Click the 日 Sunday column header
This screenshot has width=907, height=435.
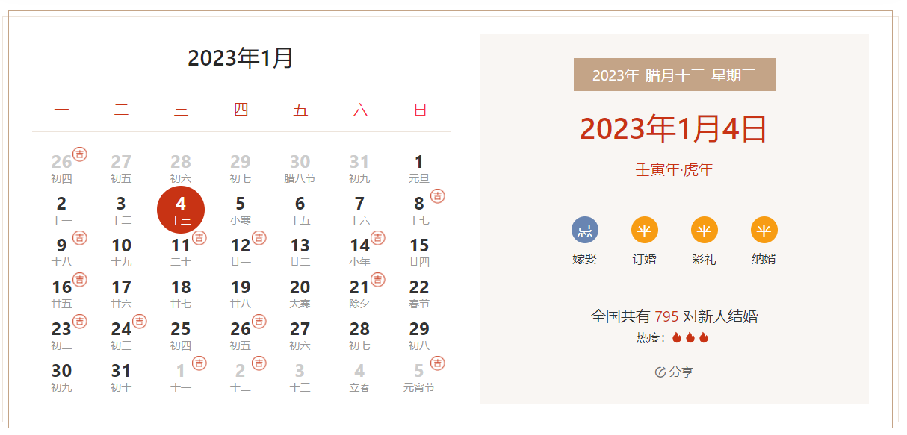tap(420, 110)
